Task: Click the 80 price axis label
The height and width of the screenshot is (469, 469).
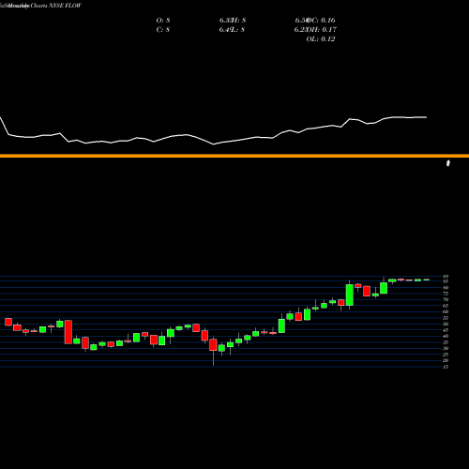Action: 446,288
